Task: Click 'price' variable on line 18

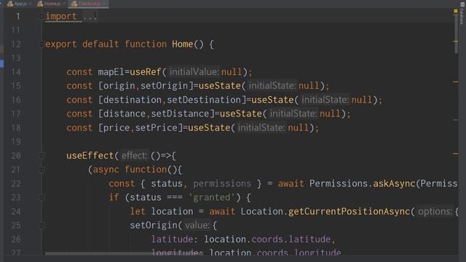Action: pos(116,128)
